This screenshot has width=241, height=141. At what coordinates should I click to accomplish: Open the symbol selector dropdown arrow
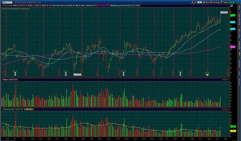coord(14,2)
